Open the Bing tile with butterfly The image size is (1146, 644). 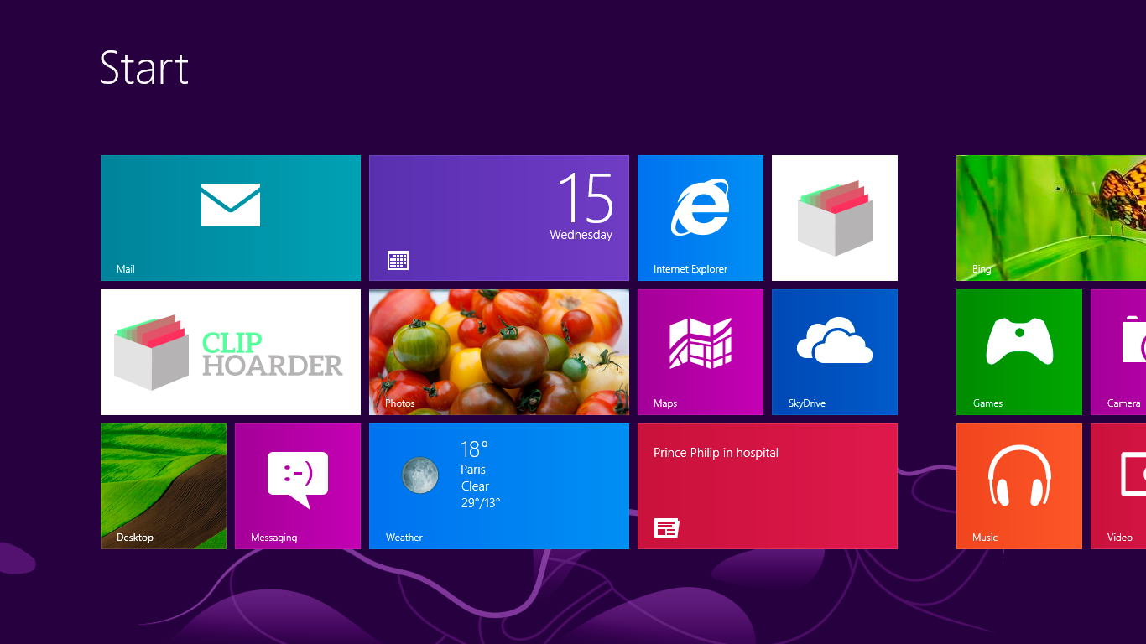click(1051, 218)
